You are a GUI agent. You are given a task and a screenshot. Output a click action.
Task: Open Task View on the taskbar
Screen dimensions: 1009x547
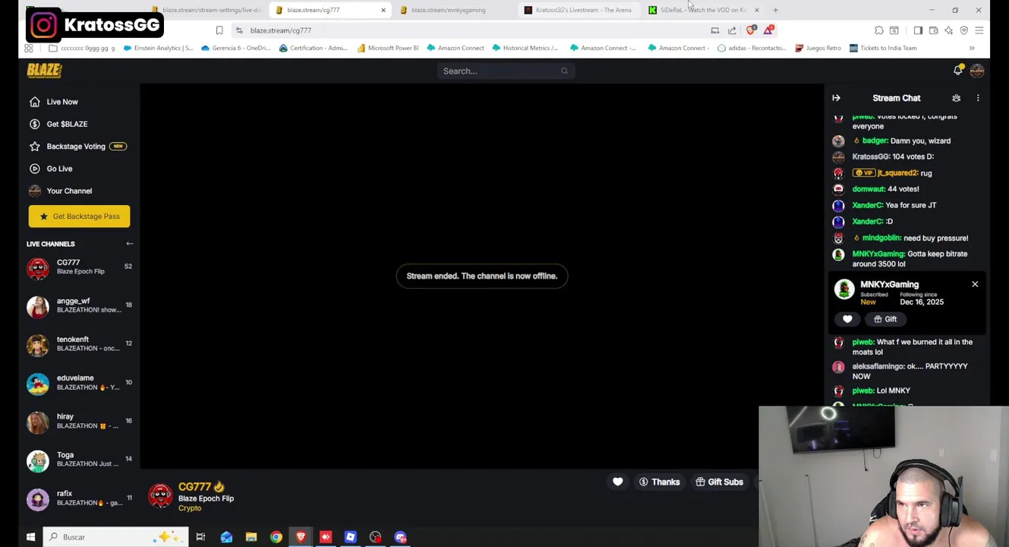pos(200,537)
